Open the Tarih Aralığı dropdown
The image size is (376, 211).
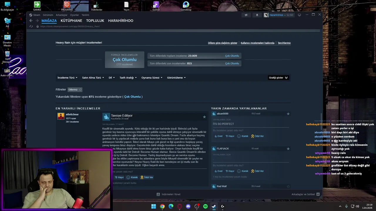(x=128, y=78)
